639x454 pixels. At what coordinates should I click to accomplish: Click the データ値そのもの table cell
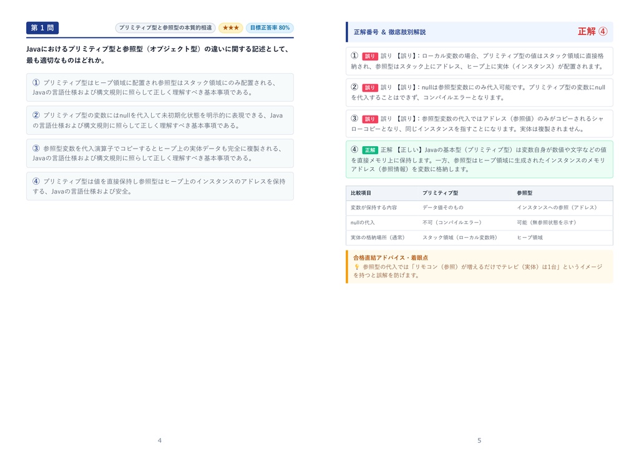tap(442, 207)
